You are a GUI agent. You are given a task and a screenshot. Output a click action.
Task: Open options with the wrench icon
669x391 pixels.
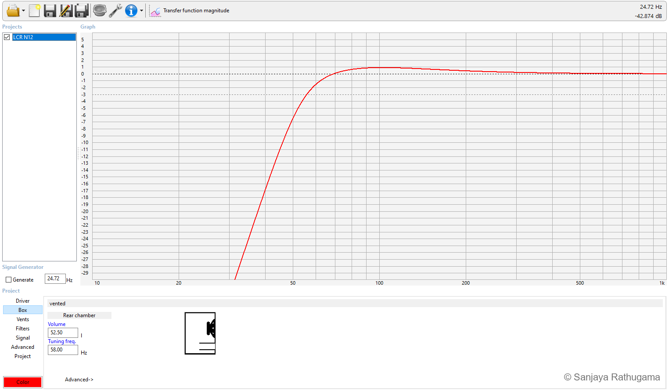(x=115, y=11)
